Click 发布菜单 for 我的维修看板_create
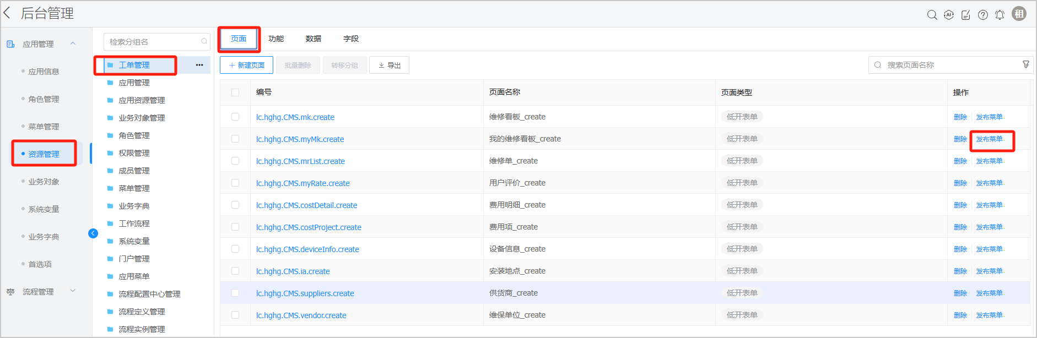The width and height of the screenshot is (1037, 338). [989, 139]
